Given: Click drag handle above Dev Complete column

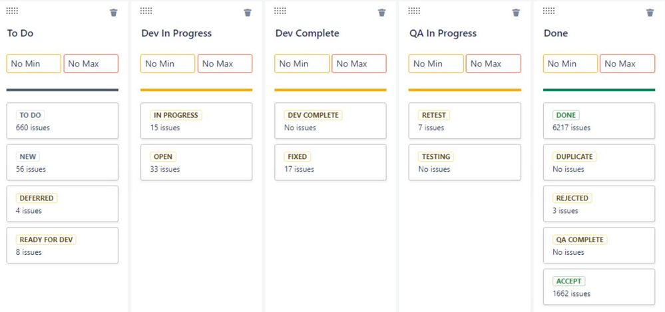Looking at the screenshot, I should [280, 11].
